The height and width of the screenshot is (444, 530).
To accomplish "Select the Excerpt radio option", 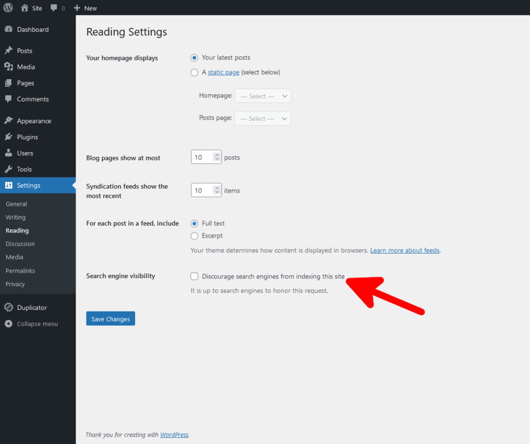I will pos(194,235).
